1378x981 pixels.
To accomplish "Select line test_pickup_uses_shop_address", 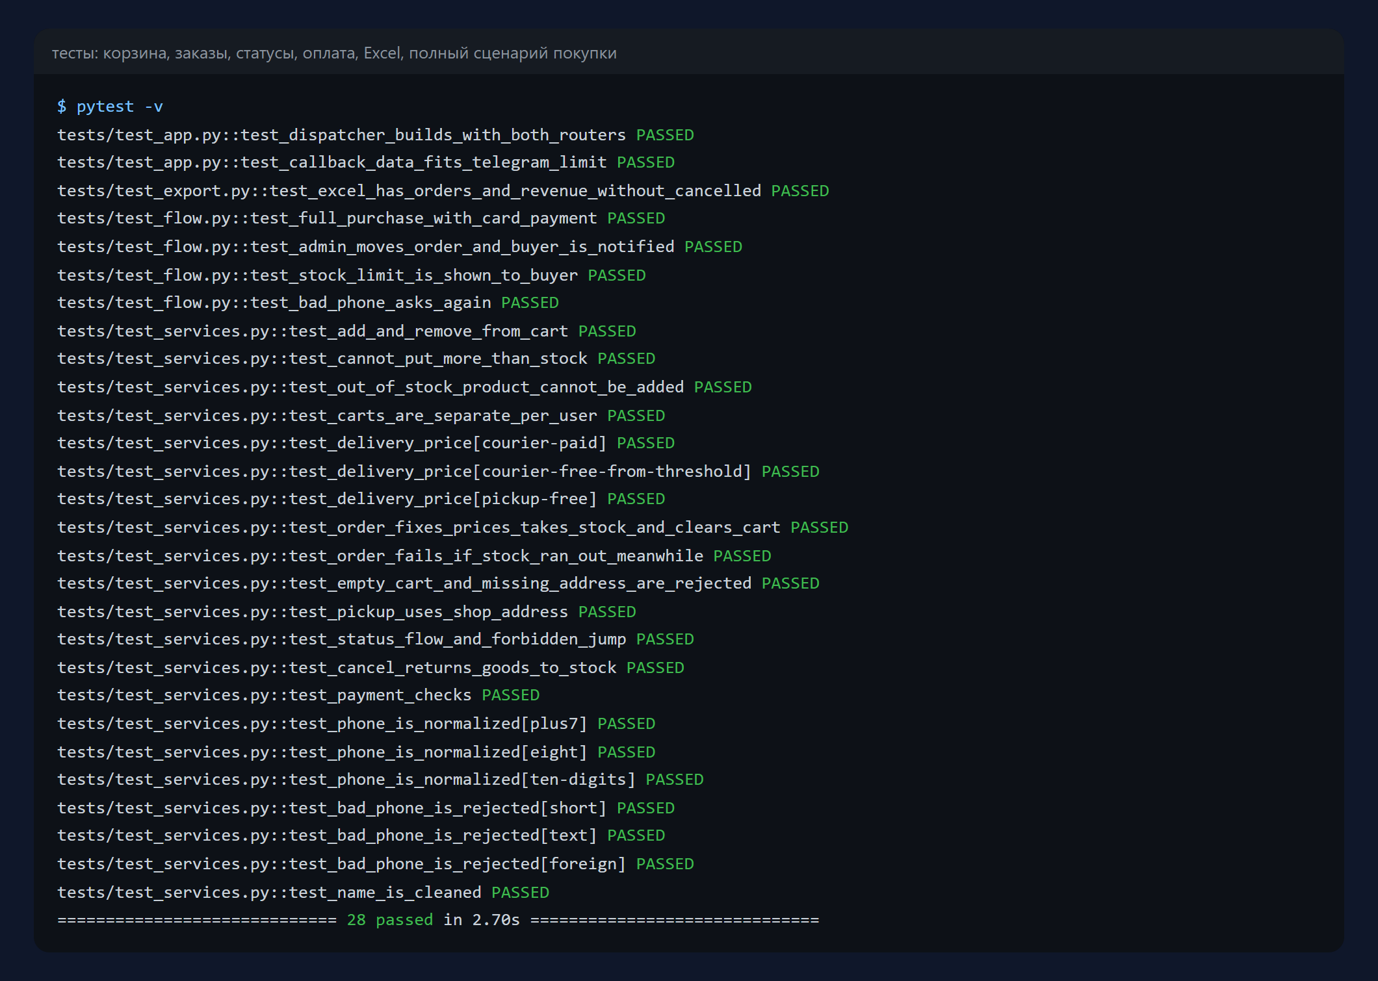I will coord(346,612).
